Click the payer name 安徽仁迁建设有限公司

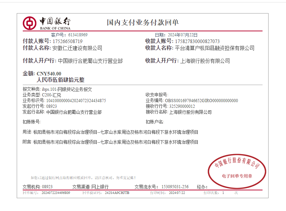(77, 48)
